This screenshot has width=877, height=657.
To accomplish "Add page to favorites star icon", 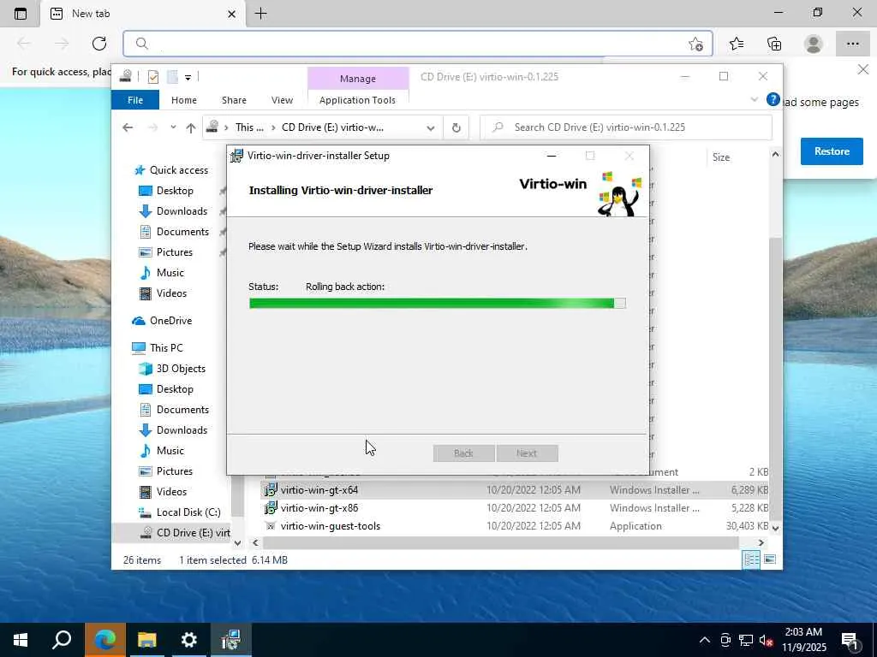I will 695,44.
